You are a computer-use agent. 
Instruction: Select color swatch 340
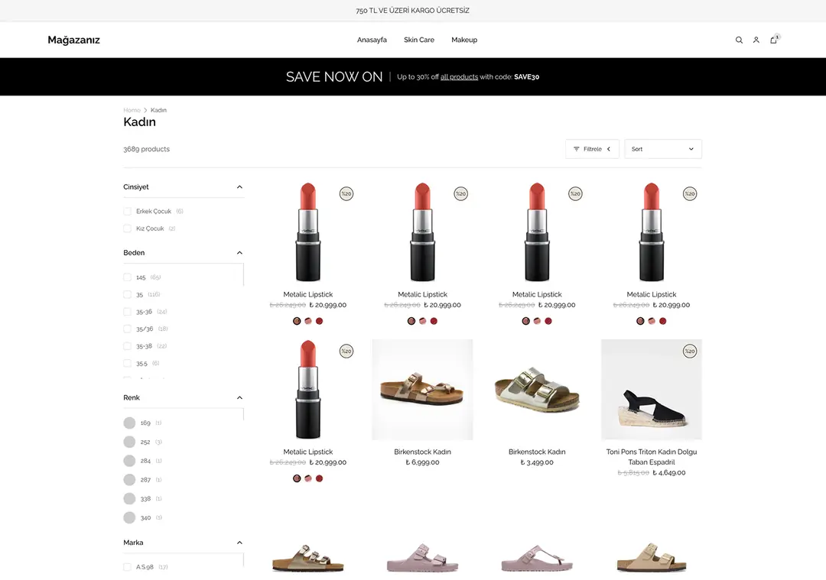tap(129, 517)
